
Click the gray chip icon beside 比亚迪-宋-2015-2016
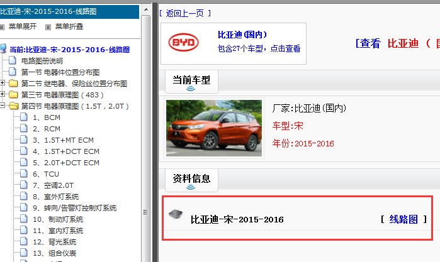(x=176, y=214)
